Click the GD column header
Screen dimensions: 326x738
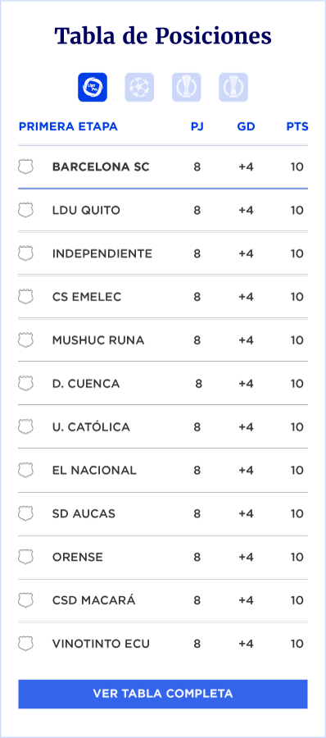(246, 126)
